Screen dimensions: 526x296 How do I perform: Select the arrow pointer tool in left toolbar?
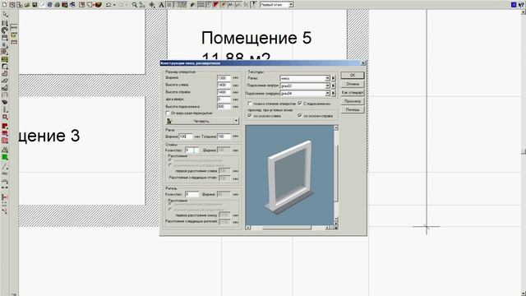(x=5, y=15)
